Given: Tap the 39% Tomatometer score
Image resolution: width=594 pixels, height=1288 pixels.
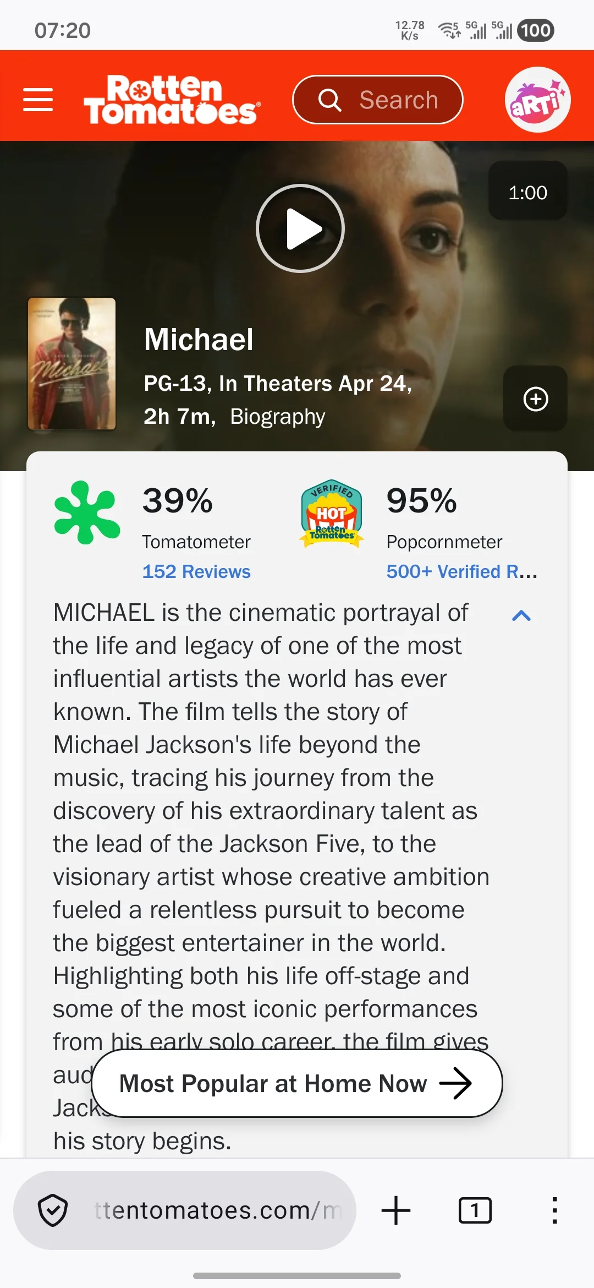Looking at the screenshot, I should pos(177,501).
